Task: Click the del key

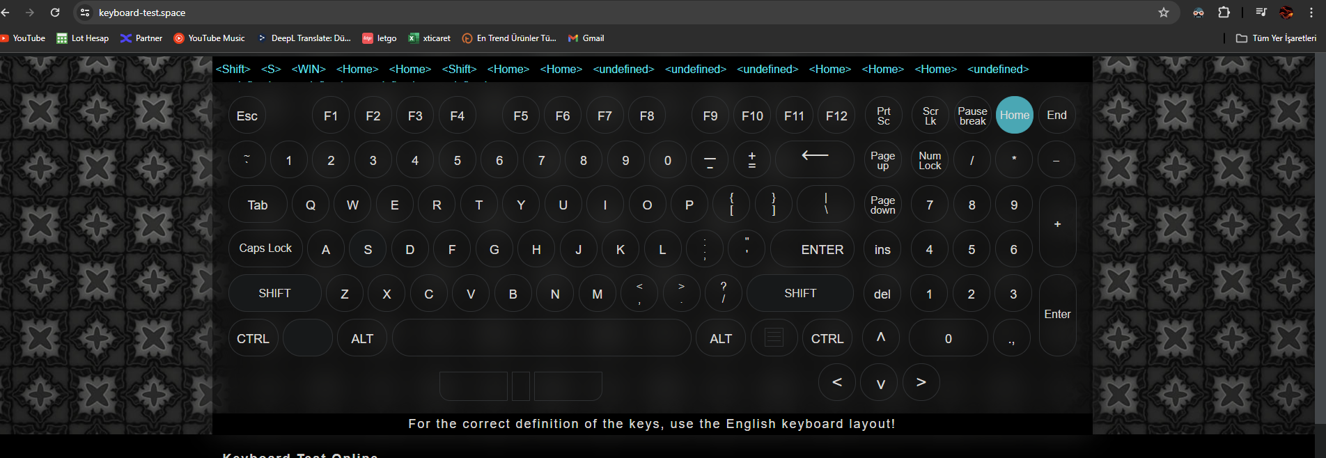Action: pos(882,294)
